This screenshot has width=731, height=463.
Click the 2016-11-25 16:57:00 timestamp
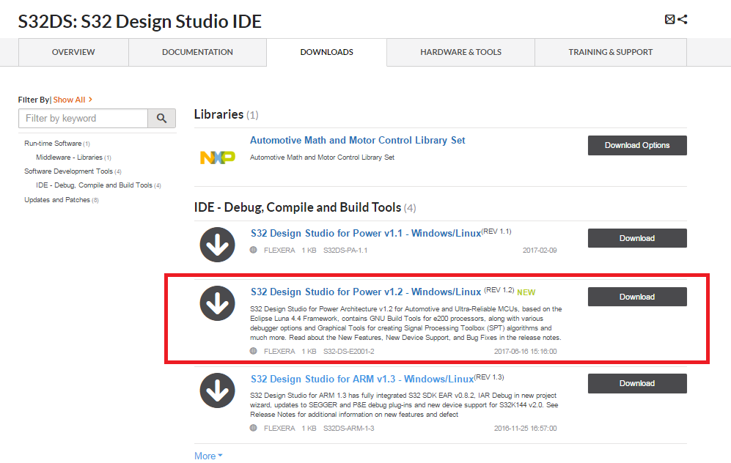[x=526, y=428]
